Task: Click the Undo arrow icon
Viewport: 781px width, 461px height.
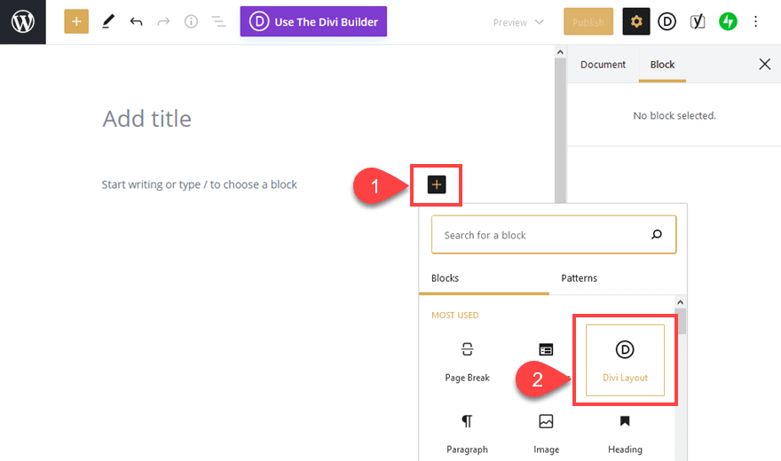Action: 136,22
